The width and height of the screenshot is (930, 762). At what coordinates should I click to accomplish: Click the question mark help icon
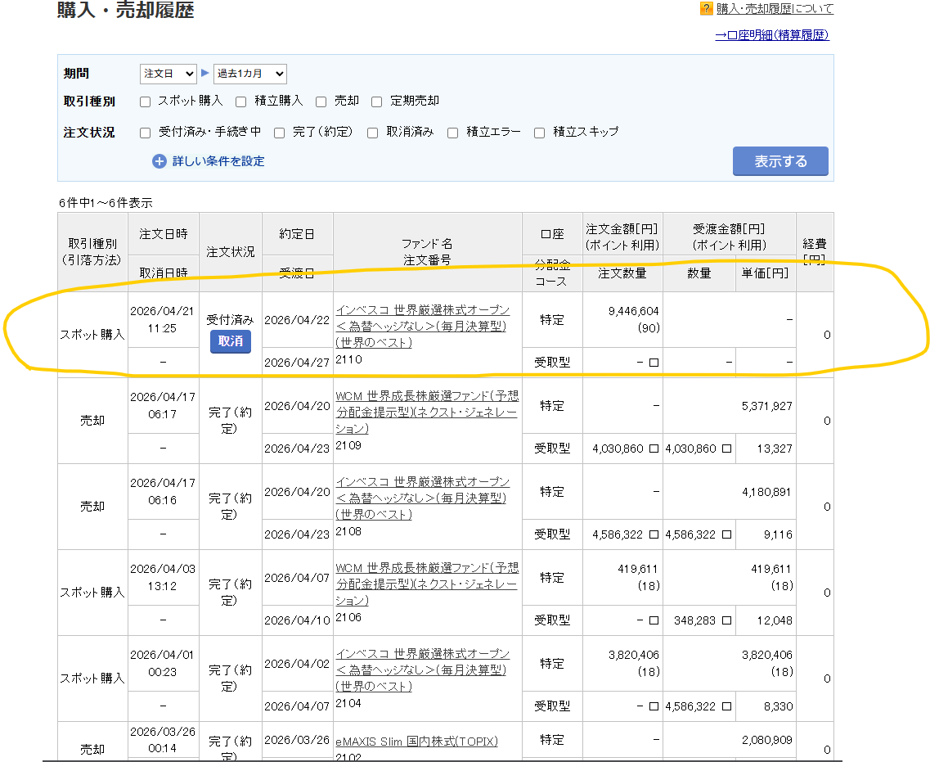click(706, 9)
